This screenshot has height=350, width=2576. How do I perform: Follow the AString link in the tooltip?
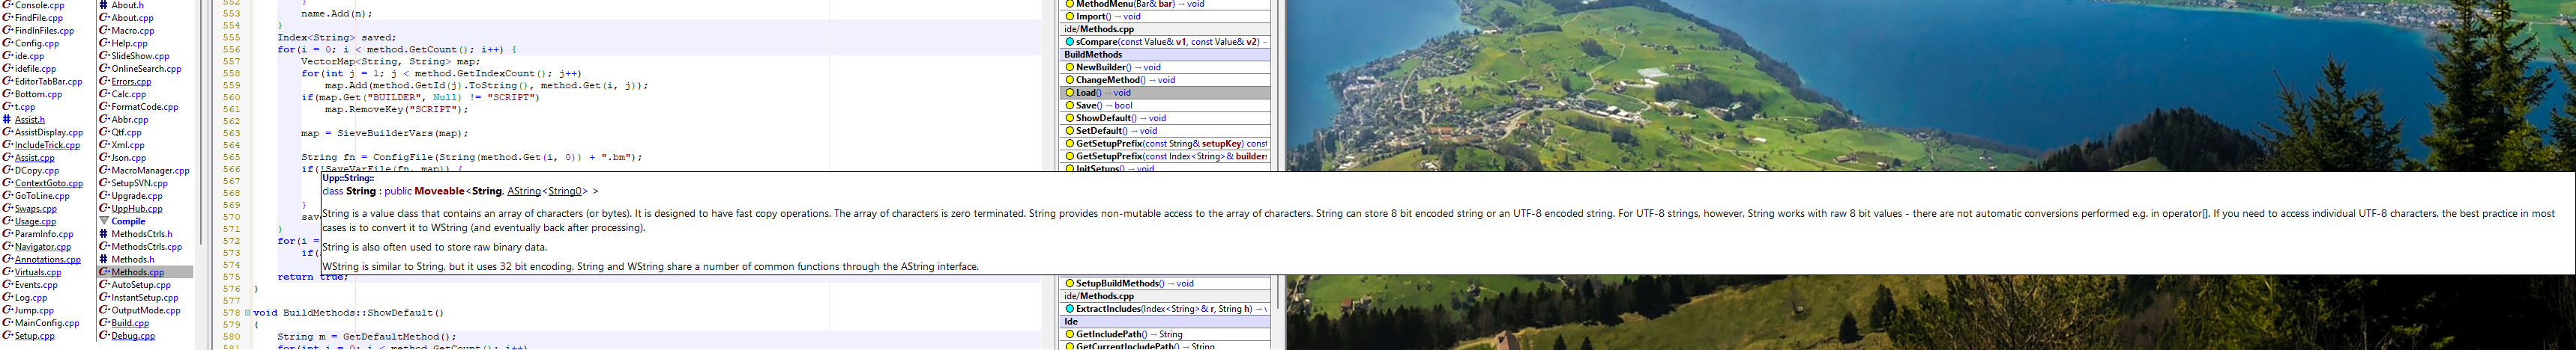[523, 191]
